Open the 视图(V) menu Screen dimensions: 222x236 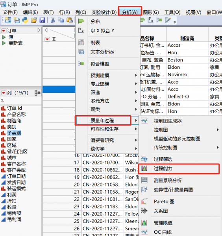click(194, 12)
